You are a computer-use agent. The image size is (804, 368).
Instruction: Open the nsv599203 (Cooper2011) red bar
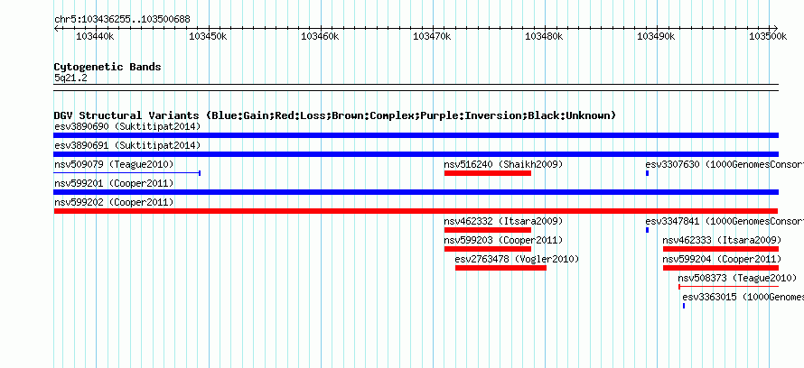pyautogui.click(x=488, y=249)
